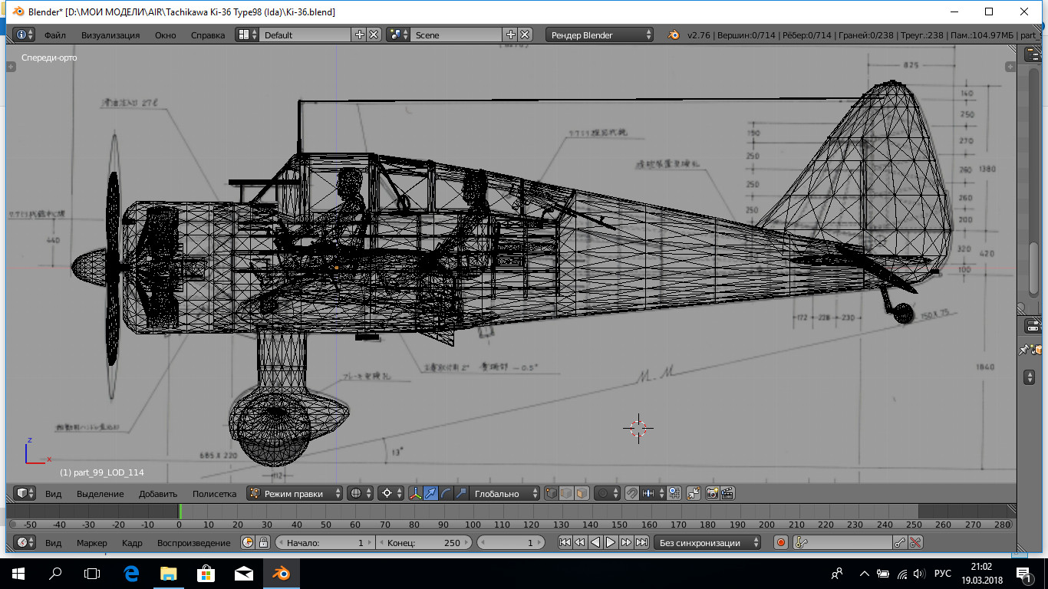Click the 'Конец' end frame field

tap(424, 543)
